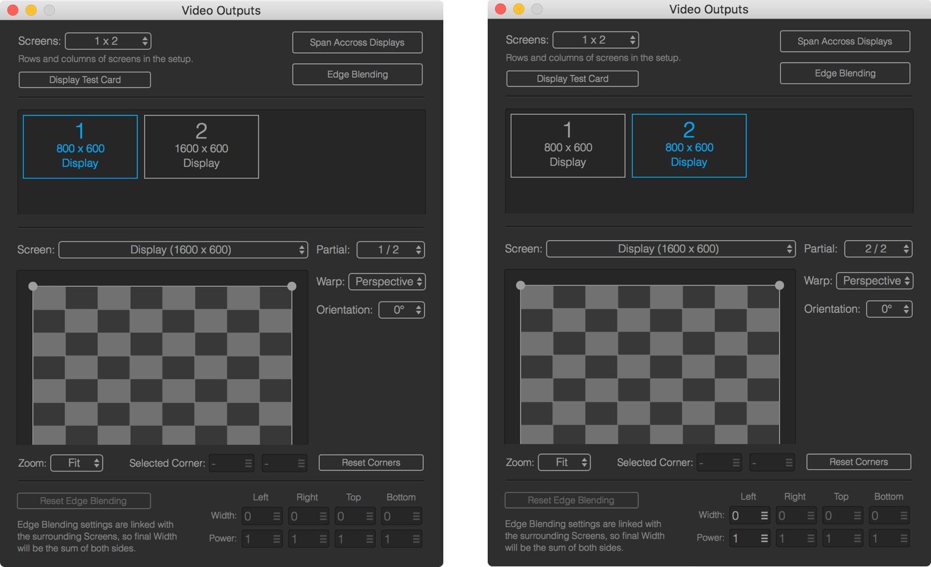The width and height of the screenshot is (931, 567).
Task: Open Screen Display (1600 x 600) dropdown right window
Action: point(671,249)
